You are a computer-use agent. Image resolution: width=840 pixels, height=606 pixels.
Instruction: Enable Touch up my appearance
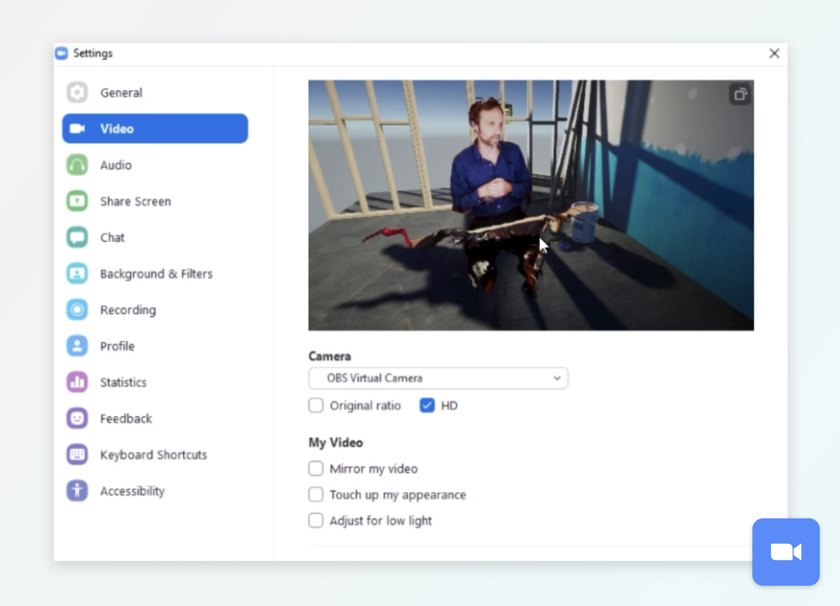(316, 495)
